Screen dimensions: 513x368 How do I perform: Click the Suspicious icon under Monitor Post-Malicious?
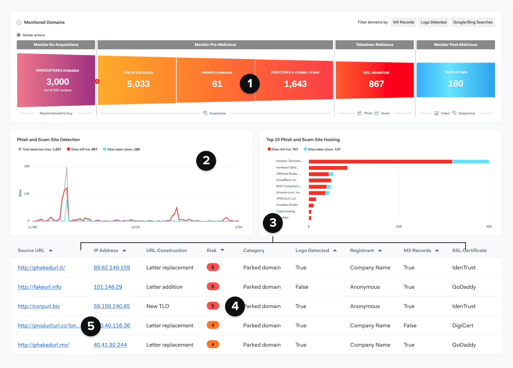[454, 113]
